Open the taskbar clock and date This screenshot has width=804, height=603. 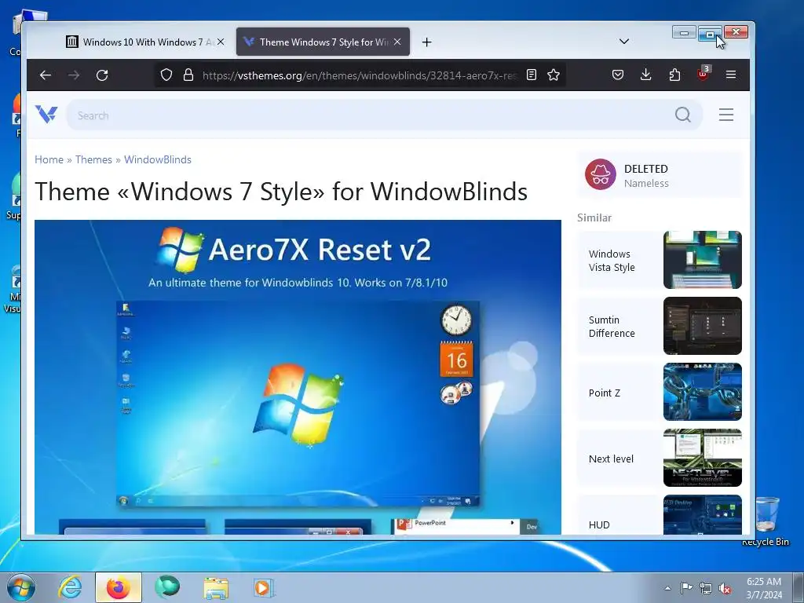tap(764, 588)
